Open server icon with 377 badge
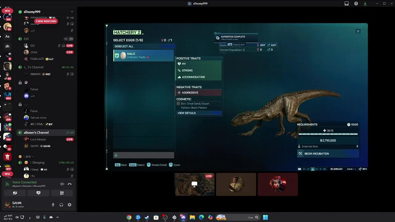The height and width of the screenshot is (222, 395). [x=7, y=166]
